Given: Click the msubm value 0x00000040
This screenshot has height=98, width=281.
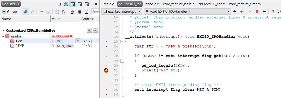Looking at the screenshot, I should pos(62,36).
